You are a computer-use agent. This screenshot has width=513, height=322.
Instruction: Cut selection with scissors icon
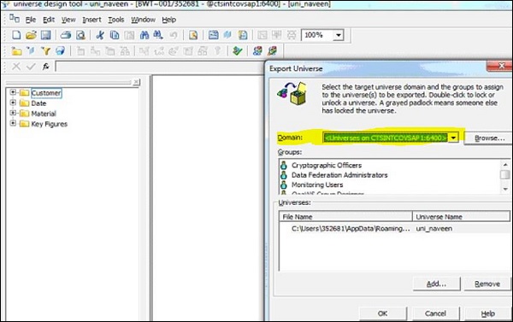(x=100, y=35)
